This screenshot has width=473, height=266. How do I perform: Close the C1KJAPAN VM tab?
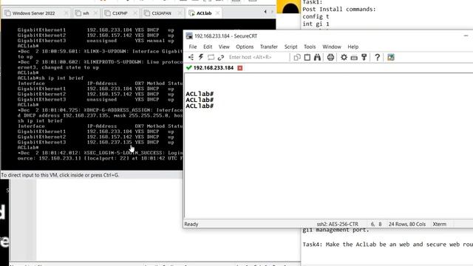pos(180,13)
